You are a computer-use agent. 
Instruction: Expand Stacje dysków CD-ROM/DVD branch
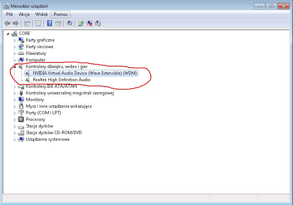(x=15, y=133)
